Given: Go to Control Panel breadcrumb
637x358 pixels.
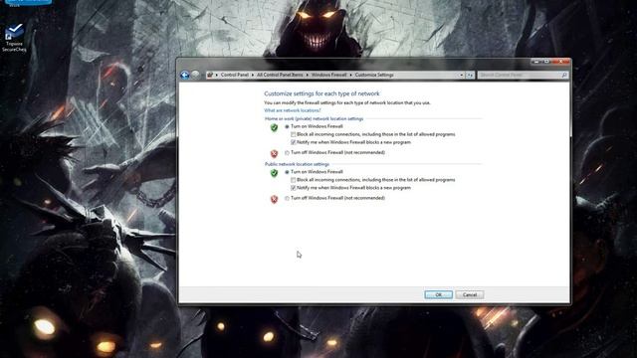Looking at the screenshot, I should [235, 76].
